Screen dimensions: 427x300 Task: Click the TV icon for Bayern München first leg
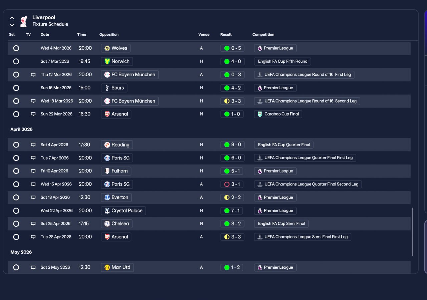(33, 75)
